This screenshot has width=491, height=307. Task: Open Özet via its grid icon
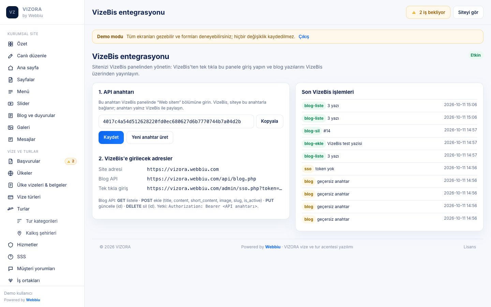tap(11, 44)
